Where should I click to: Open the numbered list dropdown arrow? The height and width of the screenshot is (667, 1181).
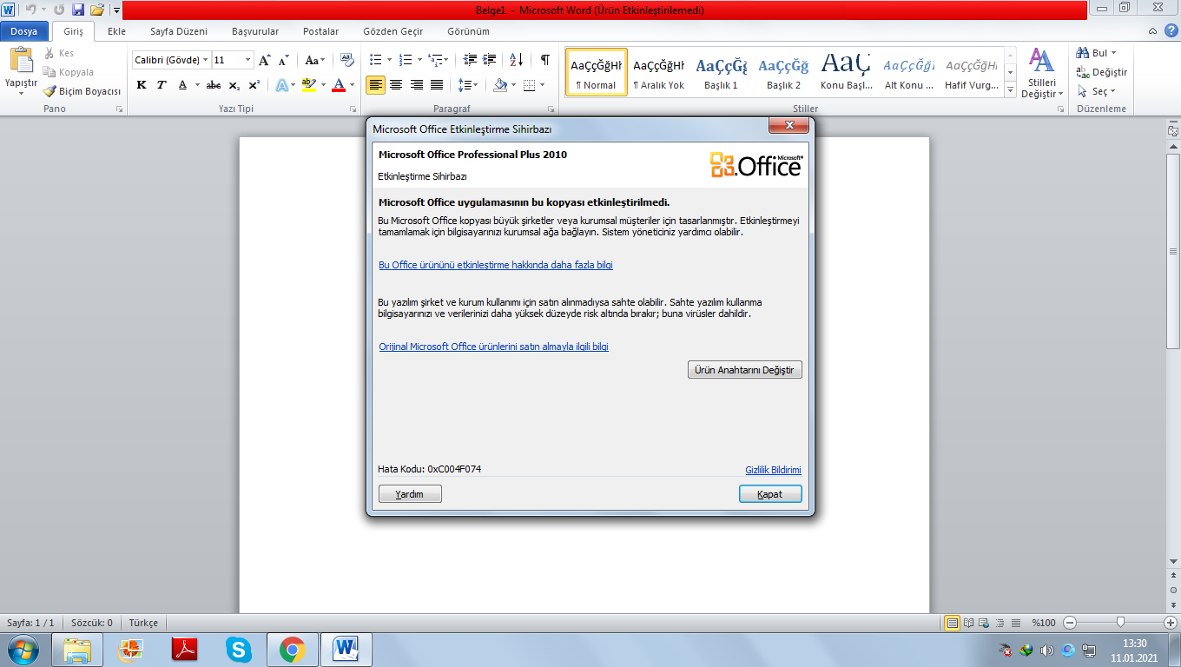point(419,60)
